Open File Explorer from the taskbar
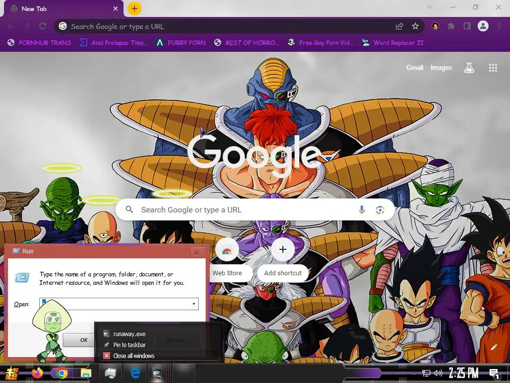510x383 pixels. (86, 373)
